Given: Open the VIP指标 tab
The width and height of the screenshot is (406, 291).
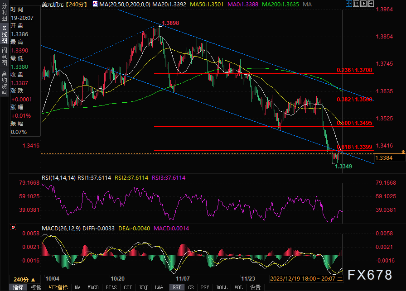Looking at the screenshot, I should pyautogui.click(x=58, y=287).
